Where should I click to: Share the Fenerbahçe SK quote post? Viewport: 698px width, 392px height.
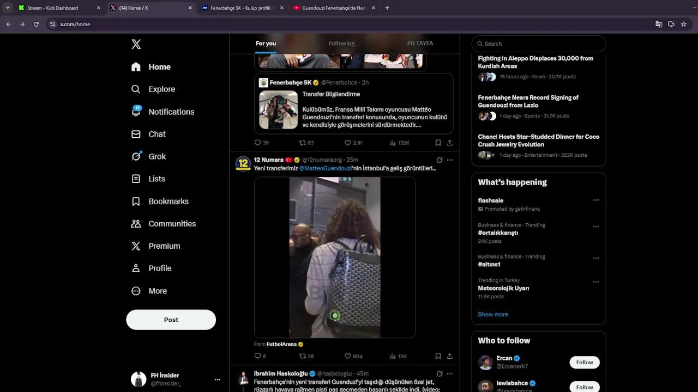(x=450, y=143)
